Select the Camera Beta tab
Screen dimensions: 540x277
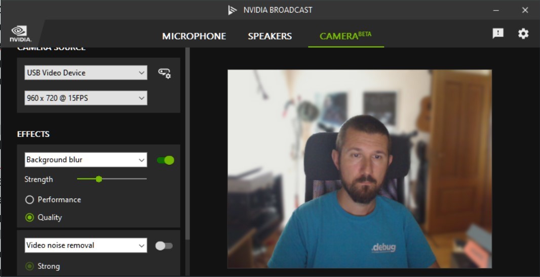coord(345,36)
